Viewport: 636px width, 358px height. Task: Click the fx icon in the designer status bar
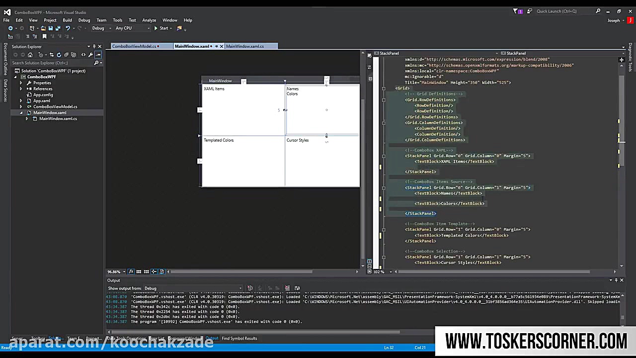[131, 271]
